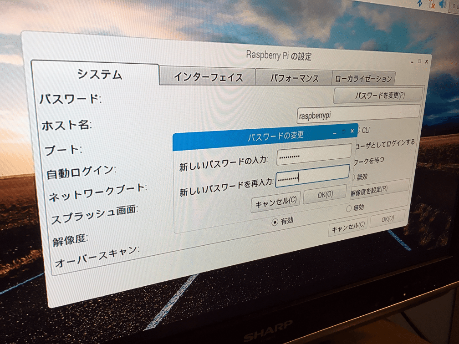Click OK(O) in Raspberry Pi settings window
The width and height of the screenshot is (459, 344).
pyautogui.click(x=388, y=219)
